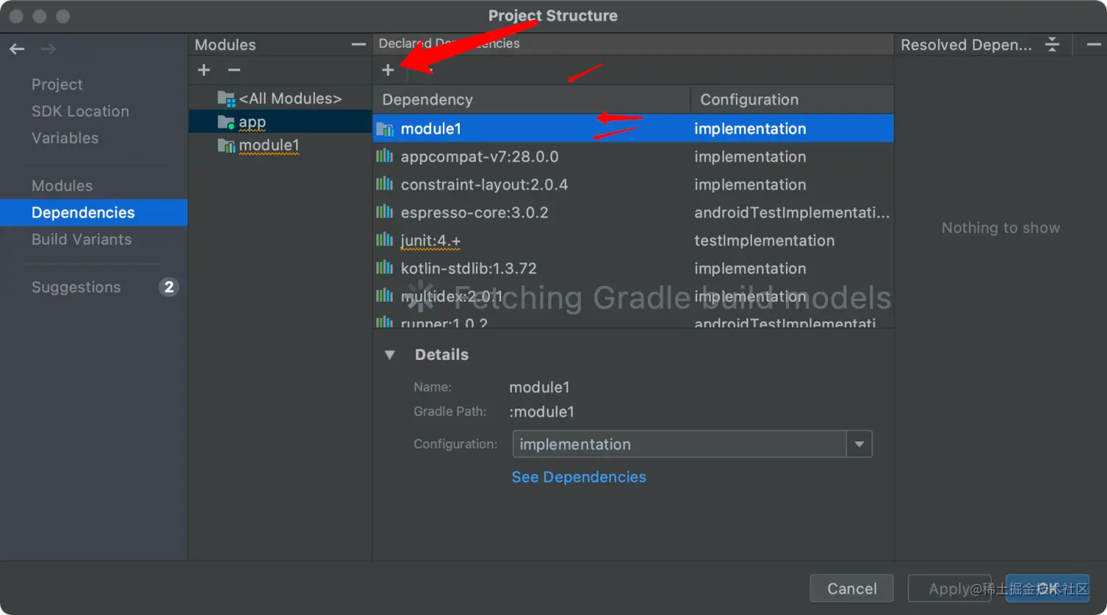
Task: Sort by Configuration column header
Action: point(792,100)
